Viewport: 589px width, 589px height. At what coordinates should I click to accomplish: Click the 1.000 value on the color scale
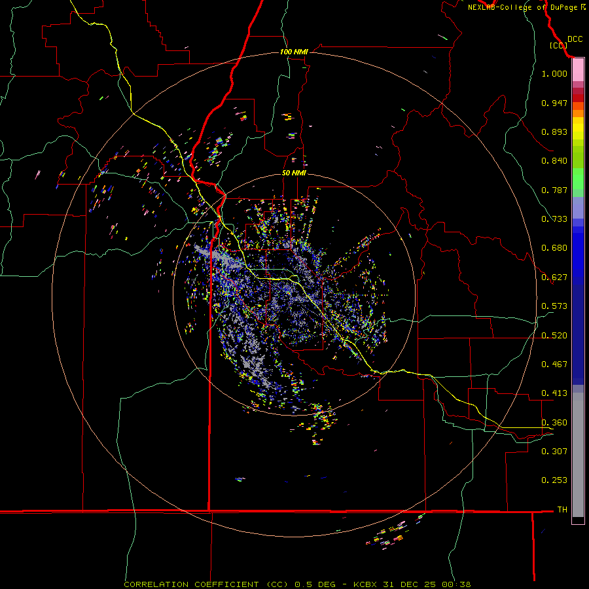(554, 73)
